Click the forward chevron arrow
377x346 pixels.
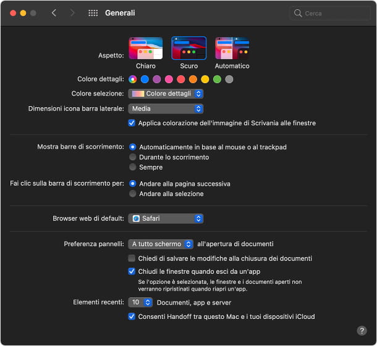pos(72,13)
